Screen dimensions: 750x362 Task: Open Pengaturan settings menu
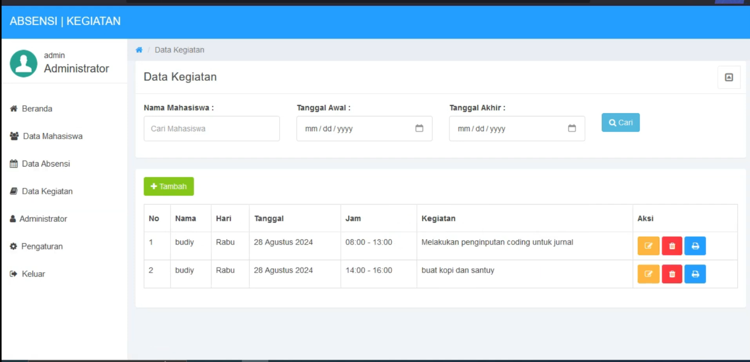[36, 246]
